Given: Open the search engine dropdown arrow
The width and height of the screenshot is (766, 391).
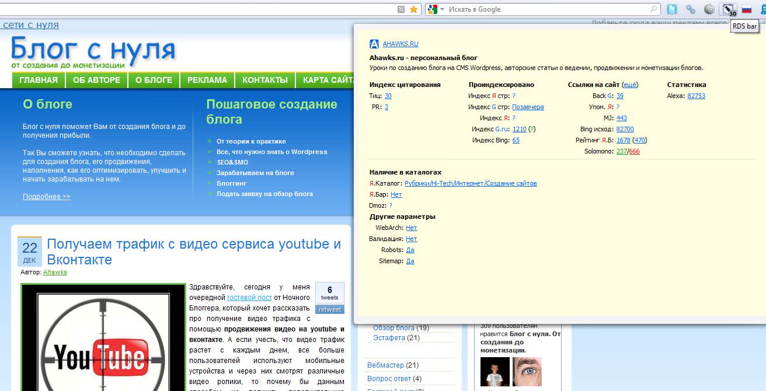Looking at the screenshot, I should (x=442, y=9).
